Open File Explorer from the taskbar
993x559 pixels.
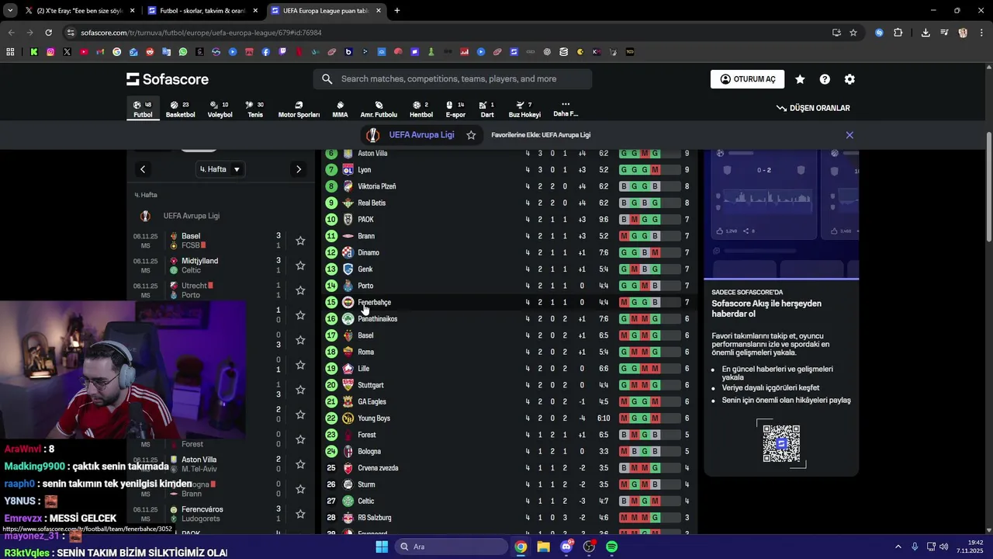point(543,547)
